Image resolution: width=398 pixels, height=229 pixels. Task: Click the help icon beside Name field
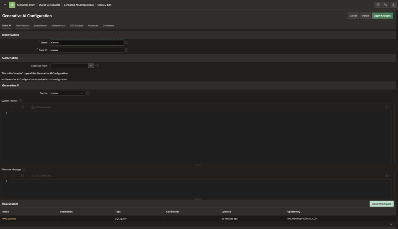coord(127,43)
